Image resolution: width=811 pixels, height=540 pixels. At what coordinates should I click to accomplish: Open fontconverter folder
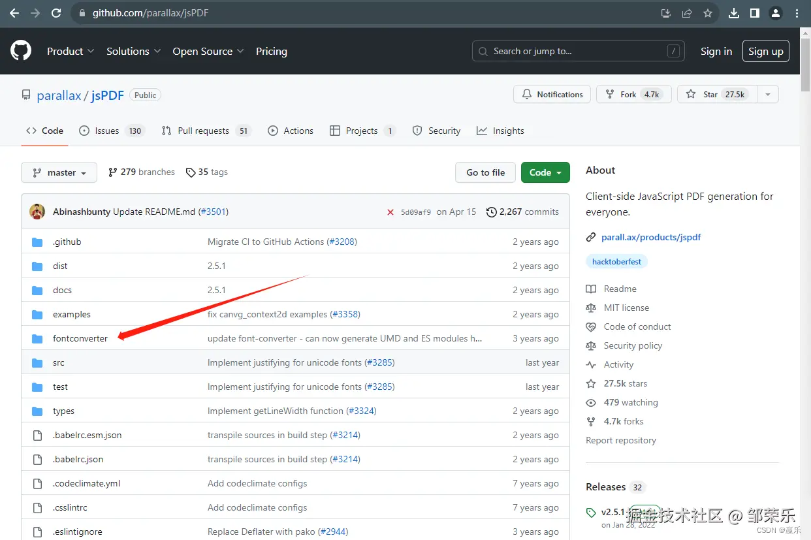[80, 338]
